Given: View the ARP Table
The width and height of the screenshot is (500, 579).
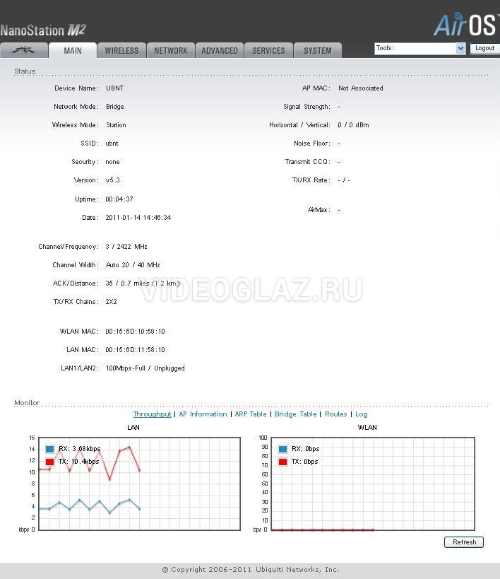Looking at the screenshot, I should tap(251, 414).
